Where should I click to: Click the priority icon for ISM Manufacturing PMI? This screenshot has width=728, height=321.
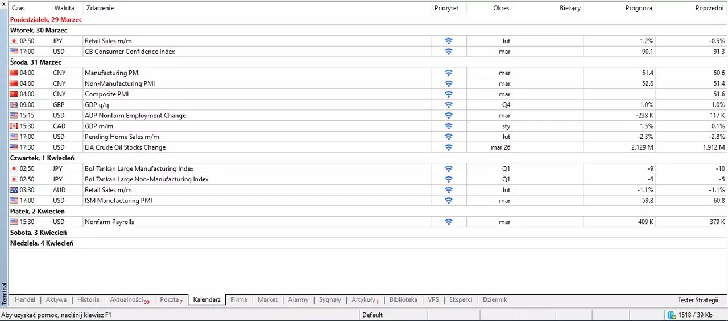(x=449, y=201)
